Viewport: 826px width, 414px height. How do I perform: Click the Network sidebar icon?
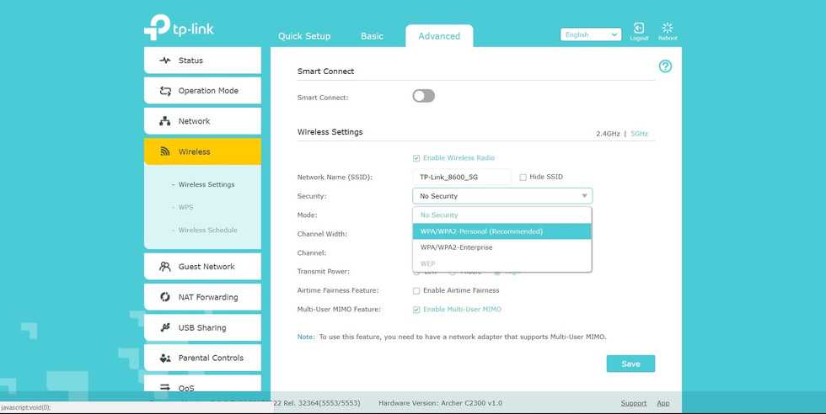pyautogui.click(x=165, y=121)
